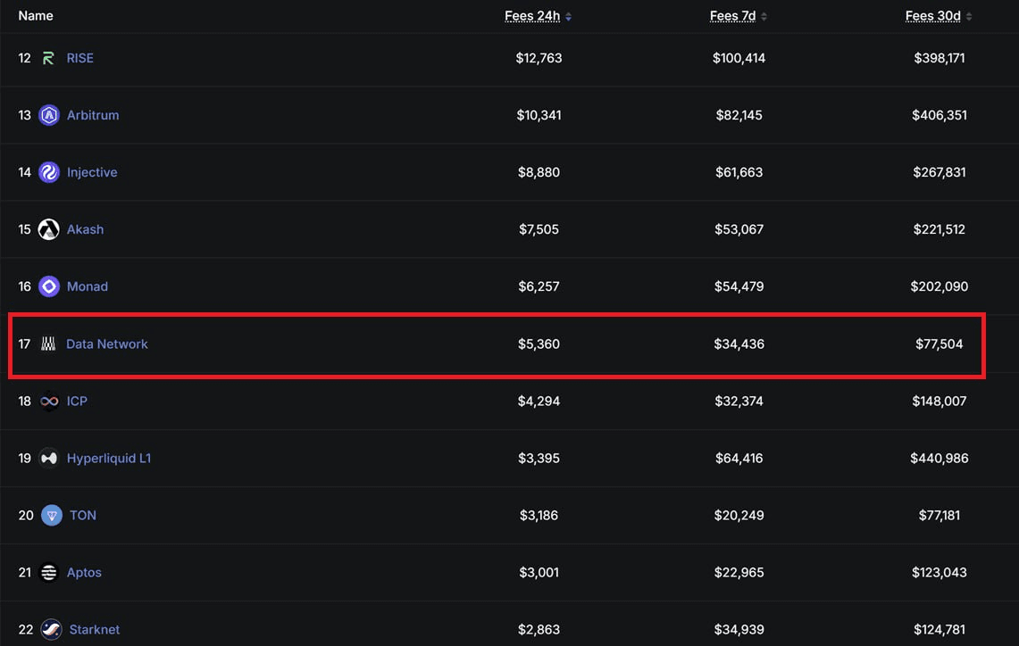
Task: Click the ICP infinity logo icon
Action: coord(49,402)
